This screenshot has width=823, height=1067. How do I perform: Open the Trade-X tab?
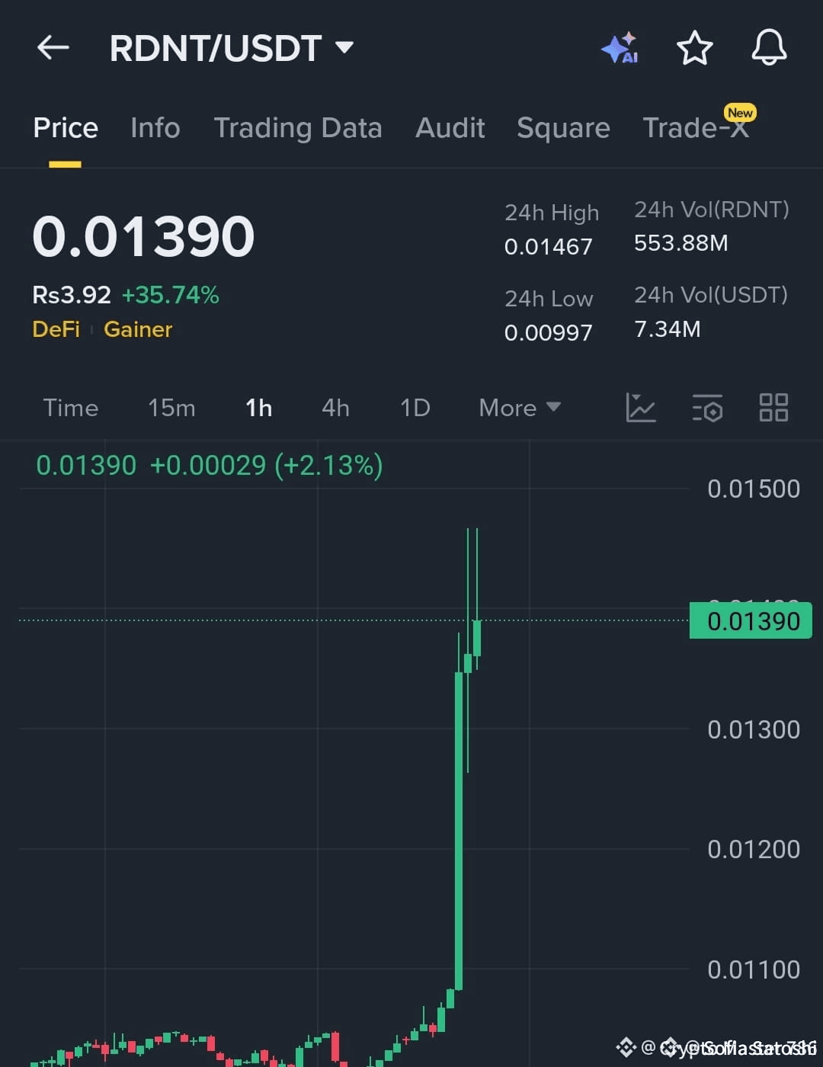(x=697, y=127)
